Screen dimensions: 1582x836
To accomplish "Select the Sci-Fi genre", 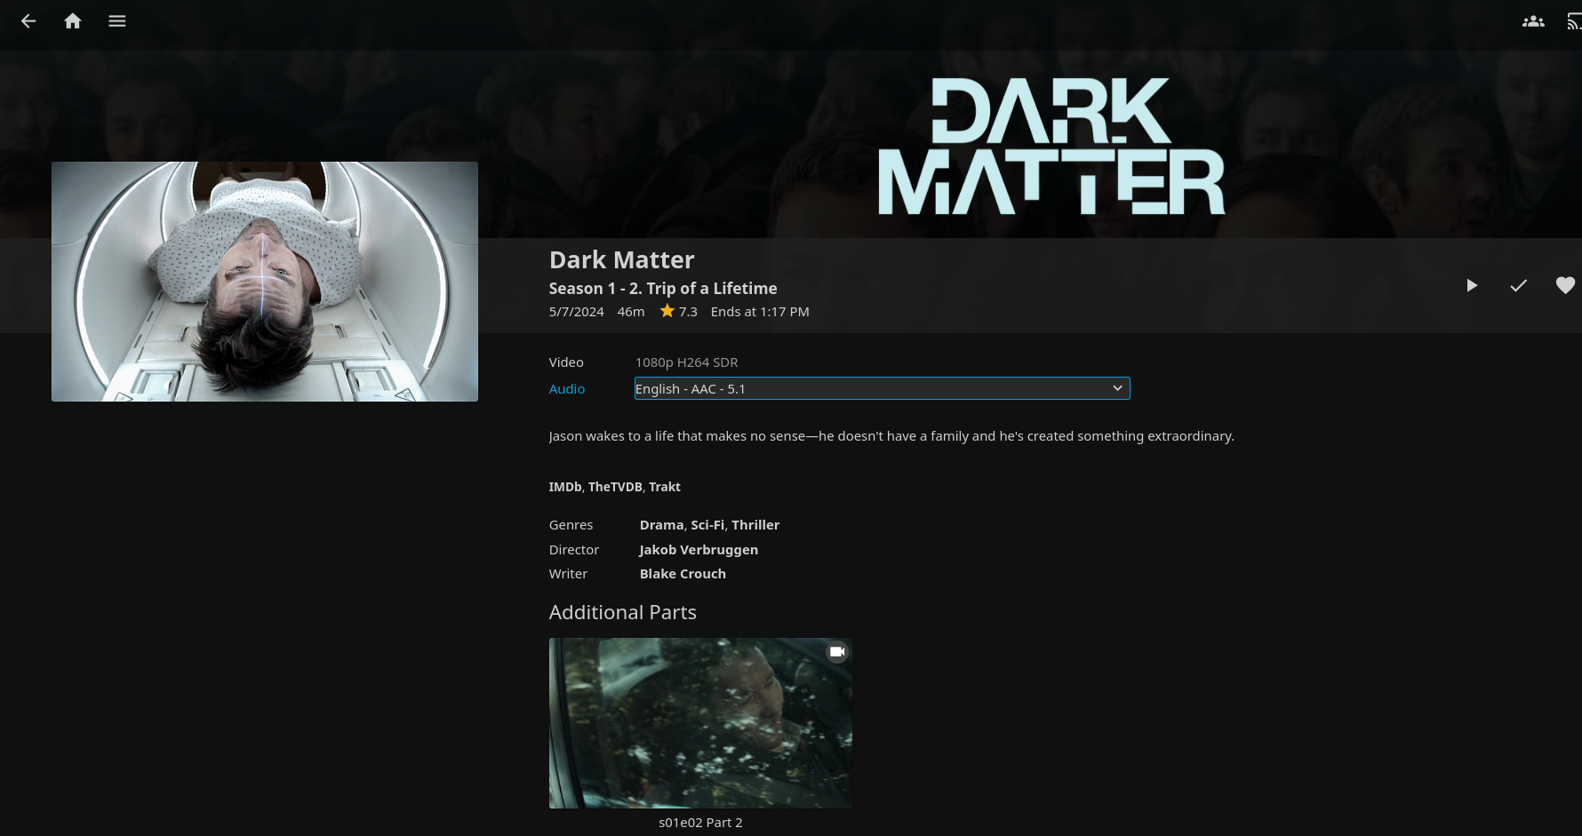I will tap(707, 525).
